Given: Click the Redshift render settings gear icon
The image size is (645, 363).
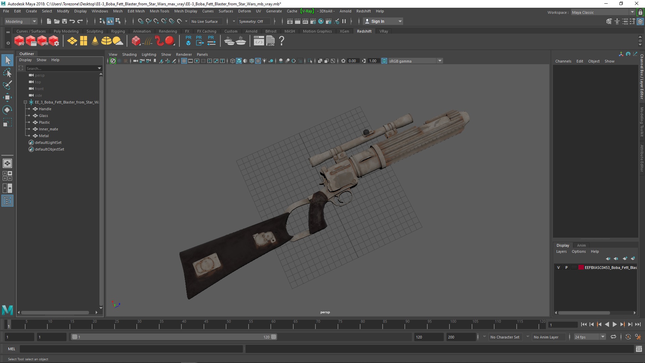Looking at the screenshot, I should (x=54, y=41).
